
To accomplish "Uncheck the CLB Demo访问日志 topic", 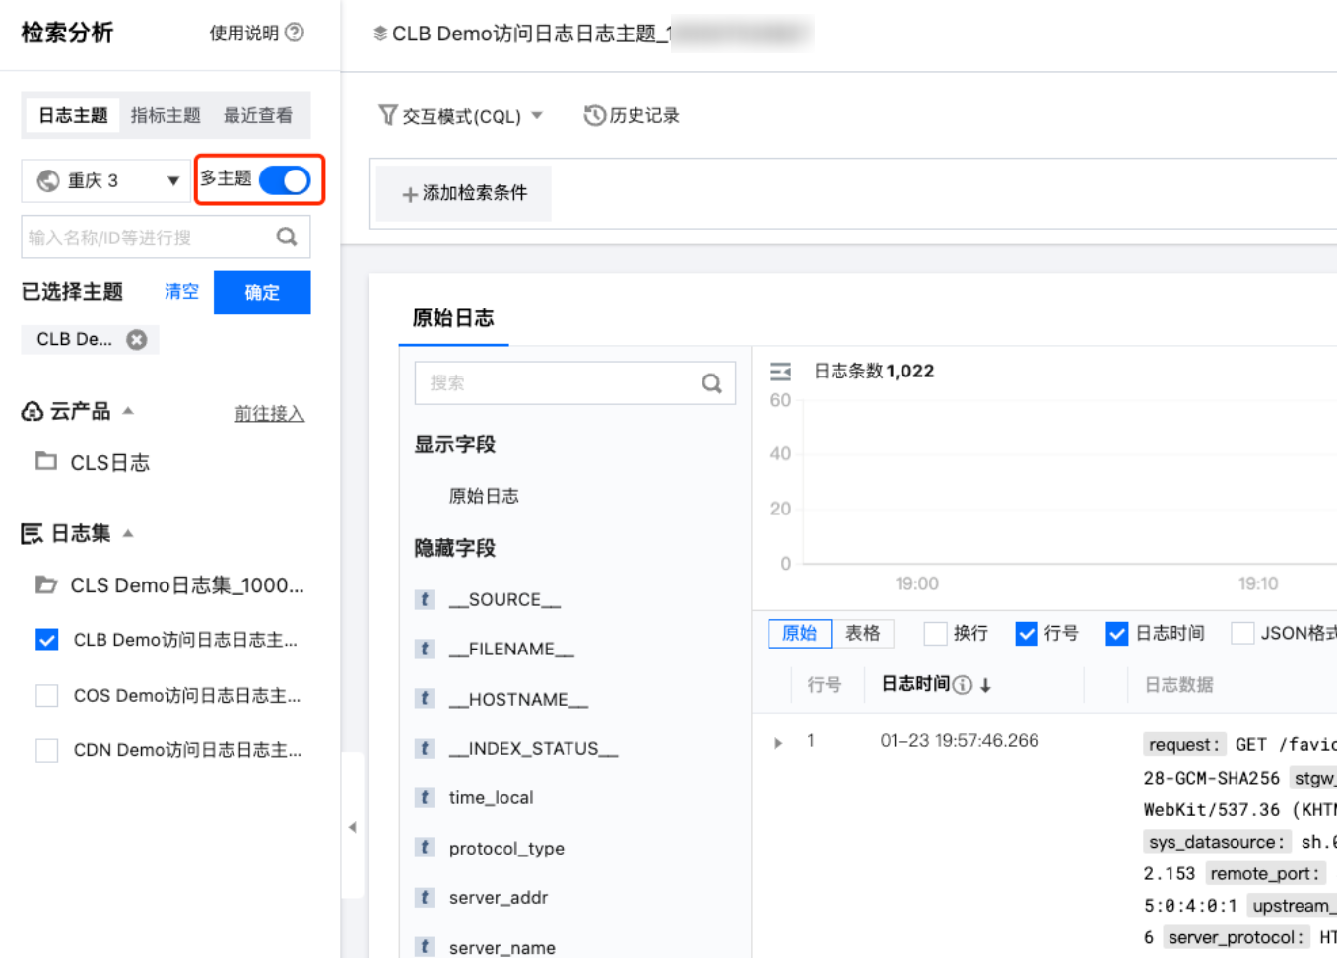I will click(46, 640).
